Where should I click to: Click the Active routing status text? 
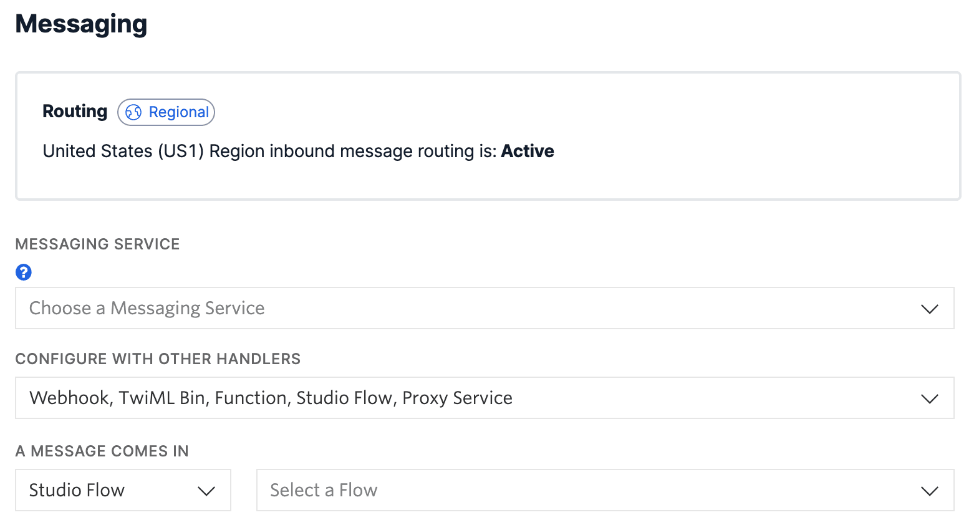528,151
